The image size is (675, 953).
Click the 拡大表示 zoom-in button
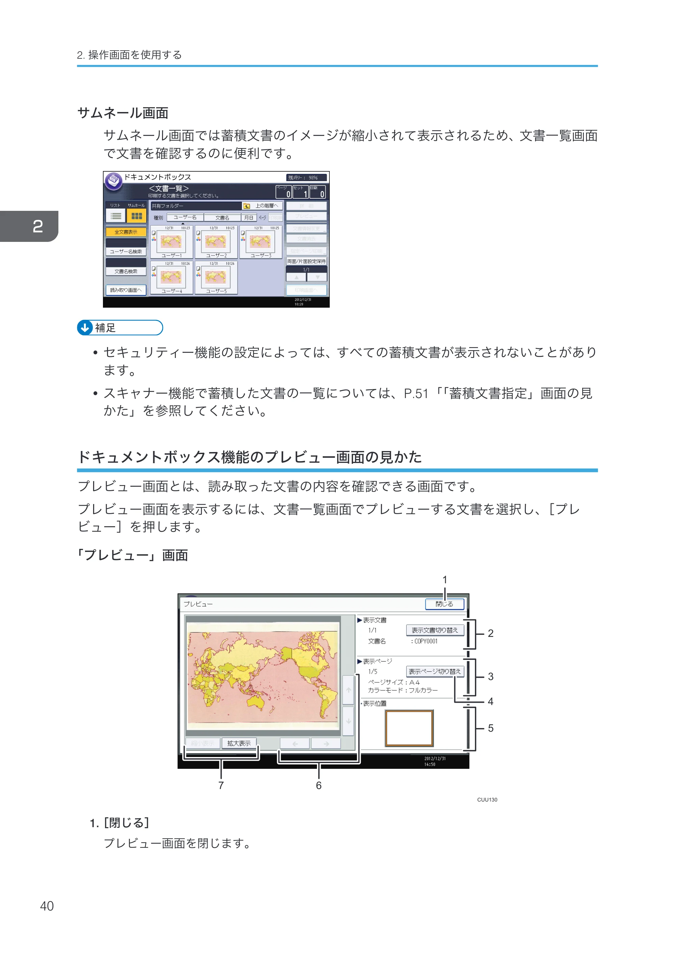tap(239, 744)
